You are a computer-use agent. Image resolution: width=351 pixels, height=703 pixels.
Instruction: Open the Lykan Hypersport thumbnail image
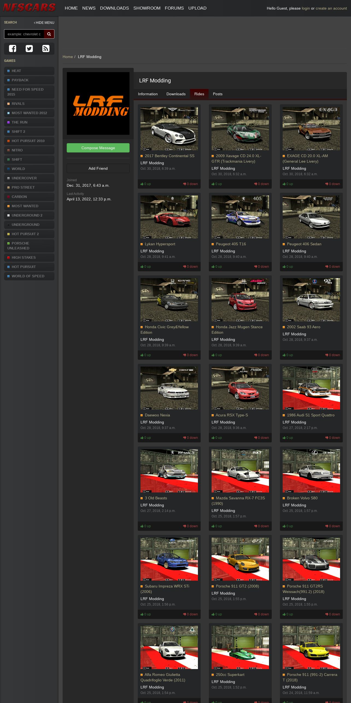(x=169, y=217)
